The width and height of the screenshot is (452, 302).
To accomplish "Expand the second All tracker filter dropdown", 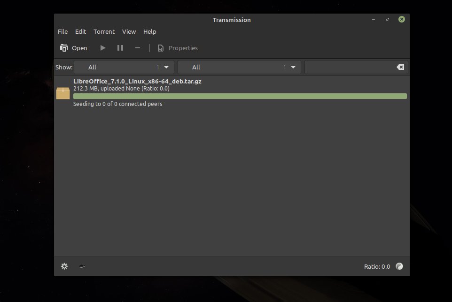I will click(x=239, y=68).
